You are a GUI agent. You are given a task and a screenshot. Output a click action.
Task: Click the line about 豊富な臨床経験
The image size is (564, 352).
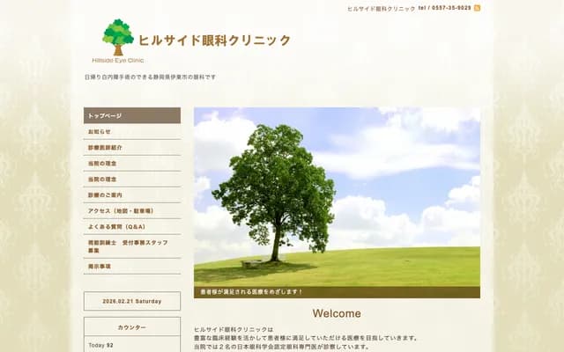tap(306, 338)
